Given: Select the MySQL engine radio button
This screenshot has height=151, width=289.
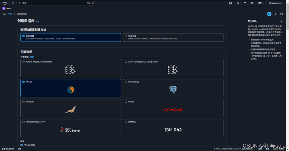Looking at the screenshot, I should [23, 82].
